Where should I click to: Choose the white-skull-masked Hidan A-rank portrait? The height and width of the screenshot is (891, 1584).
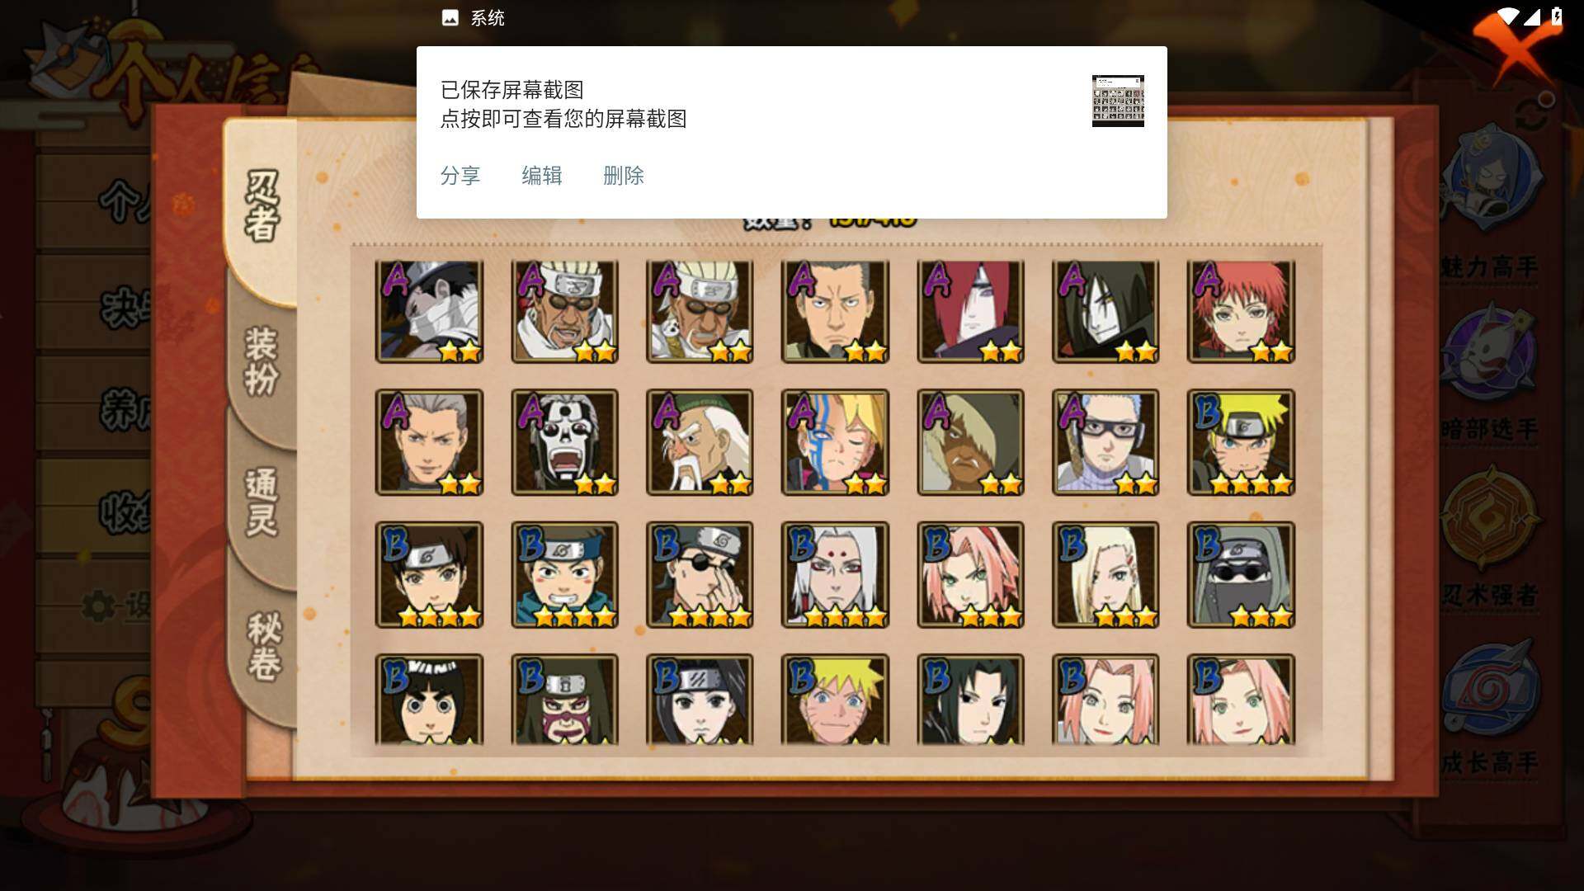pos(564,442)
